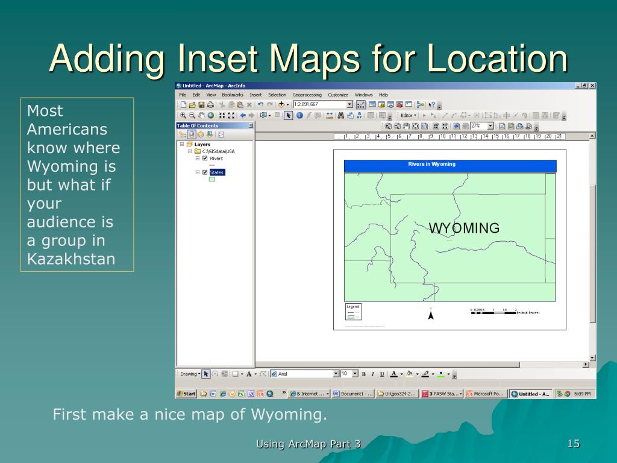This screenshot has height=463, width=617.
Task: Click the Add Data icon
Action: click(281, 105)
